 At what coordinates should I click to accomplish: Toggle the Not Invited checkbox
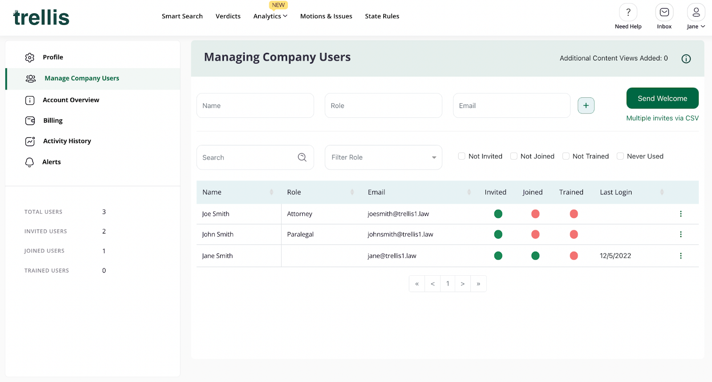point(461,156)
